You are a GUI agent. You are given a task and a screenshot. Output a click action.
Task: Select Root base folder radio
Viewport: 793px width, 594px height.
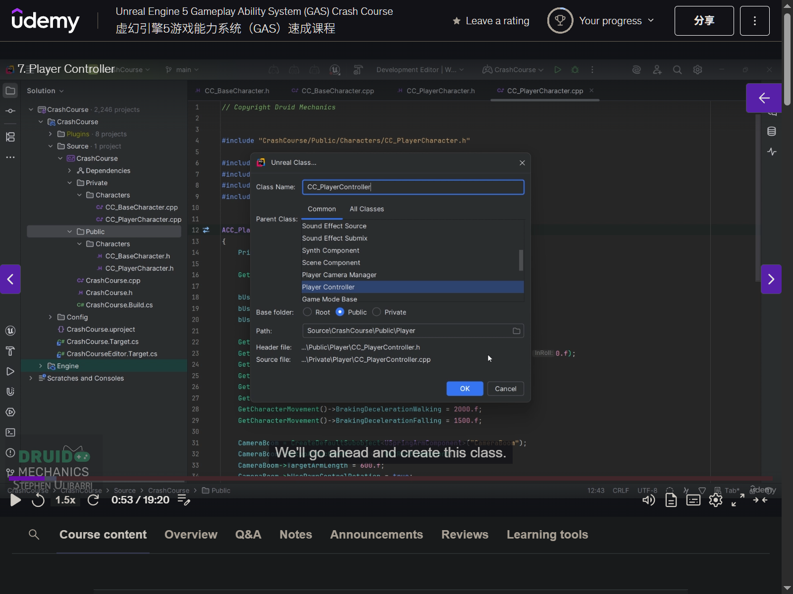tap(308, 312)
